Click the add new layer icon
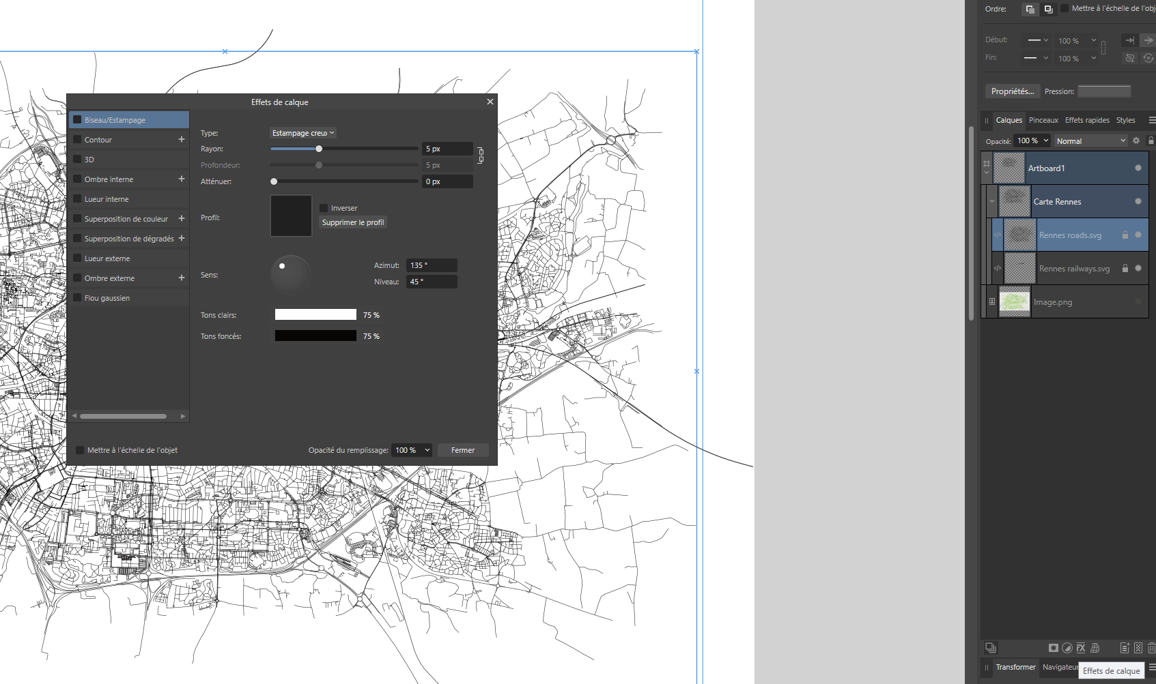 click(1125, 648)
